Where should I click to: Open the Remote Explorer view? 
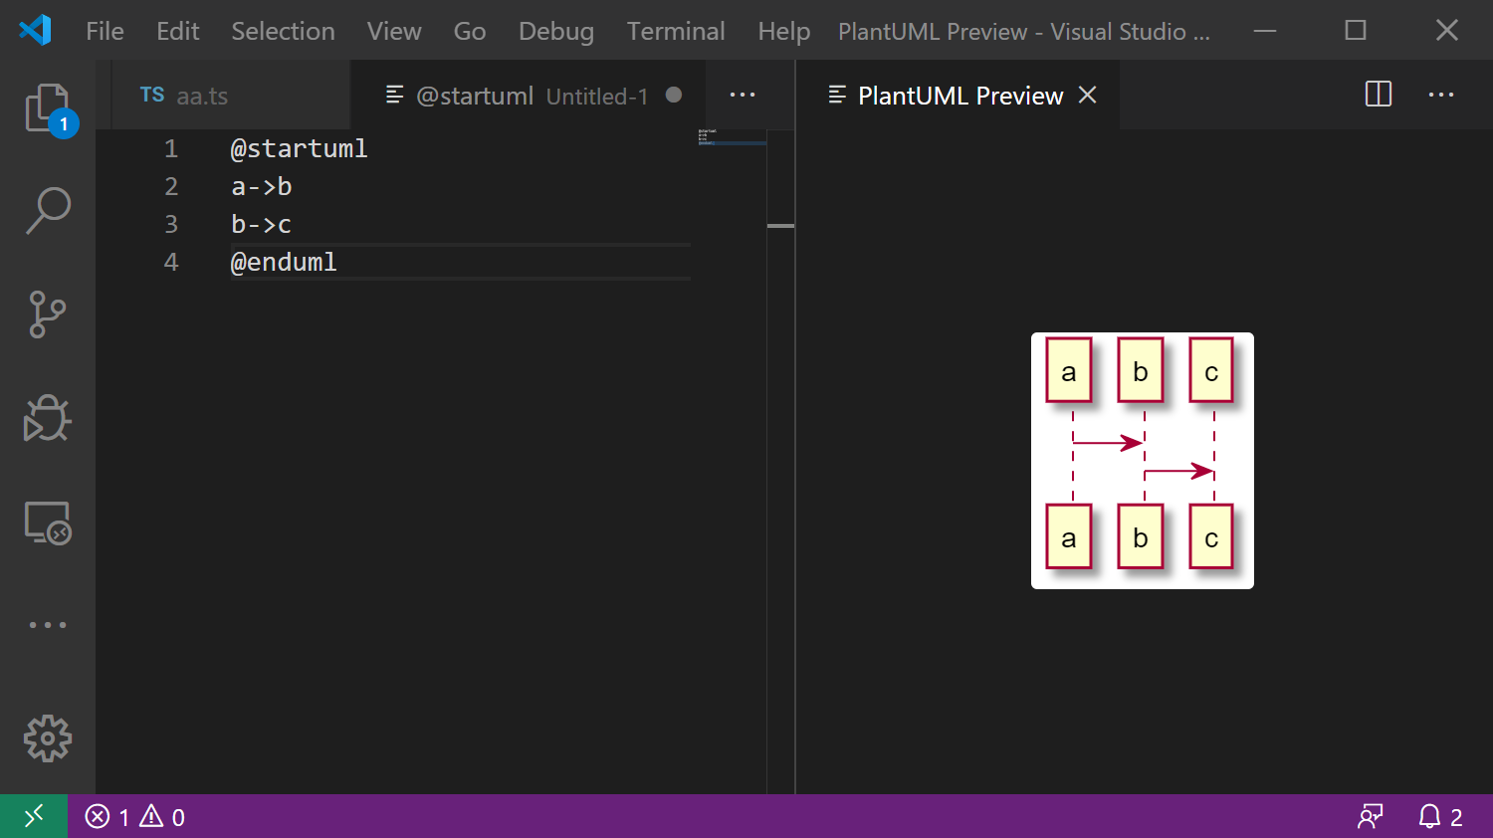(x=47, y=524)
